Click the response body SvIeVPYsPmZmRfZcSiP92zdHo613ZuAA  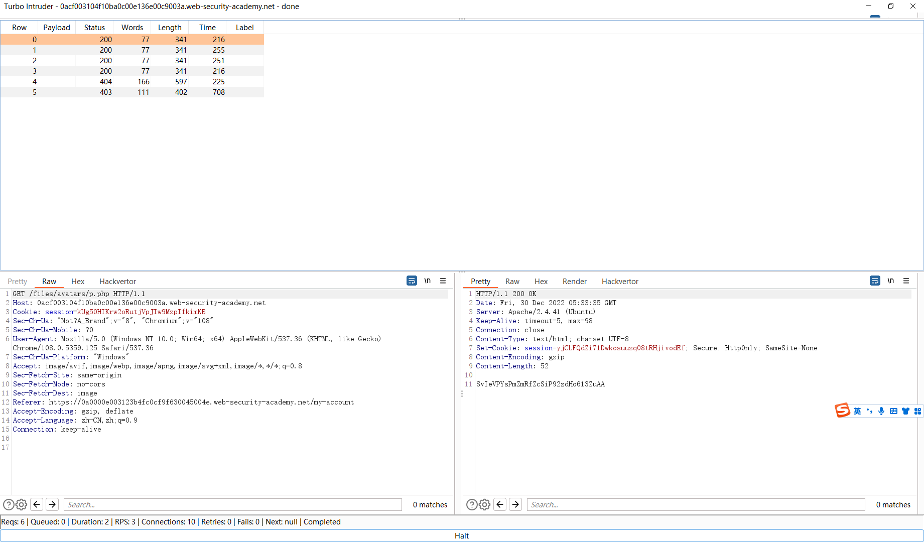pos(540,384)
